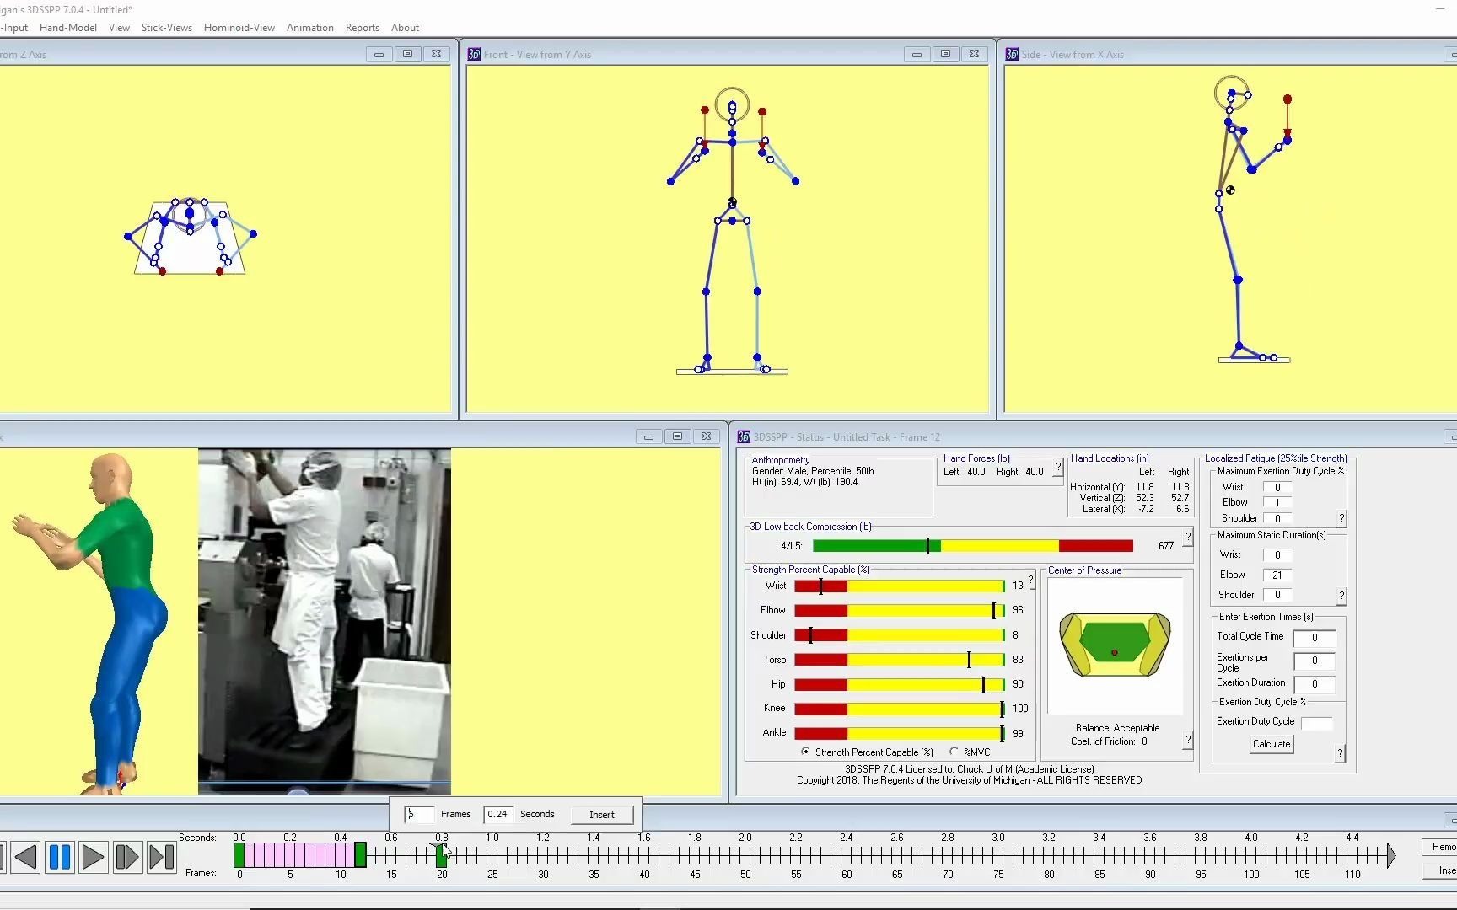Select the %MVC radio option
This screenshot has width=1457, height=910.
[x=954, y=752]
